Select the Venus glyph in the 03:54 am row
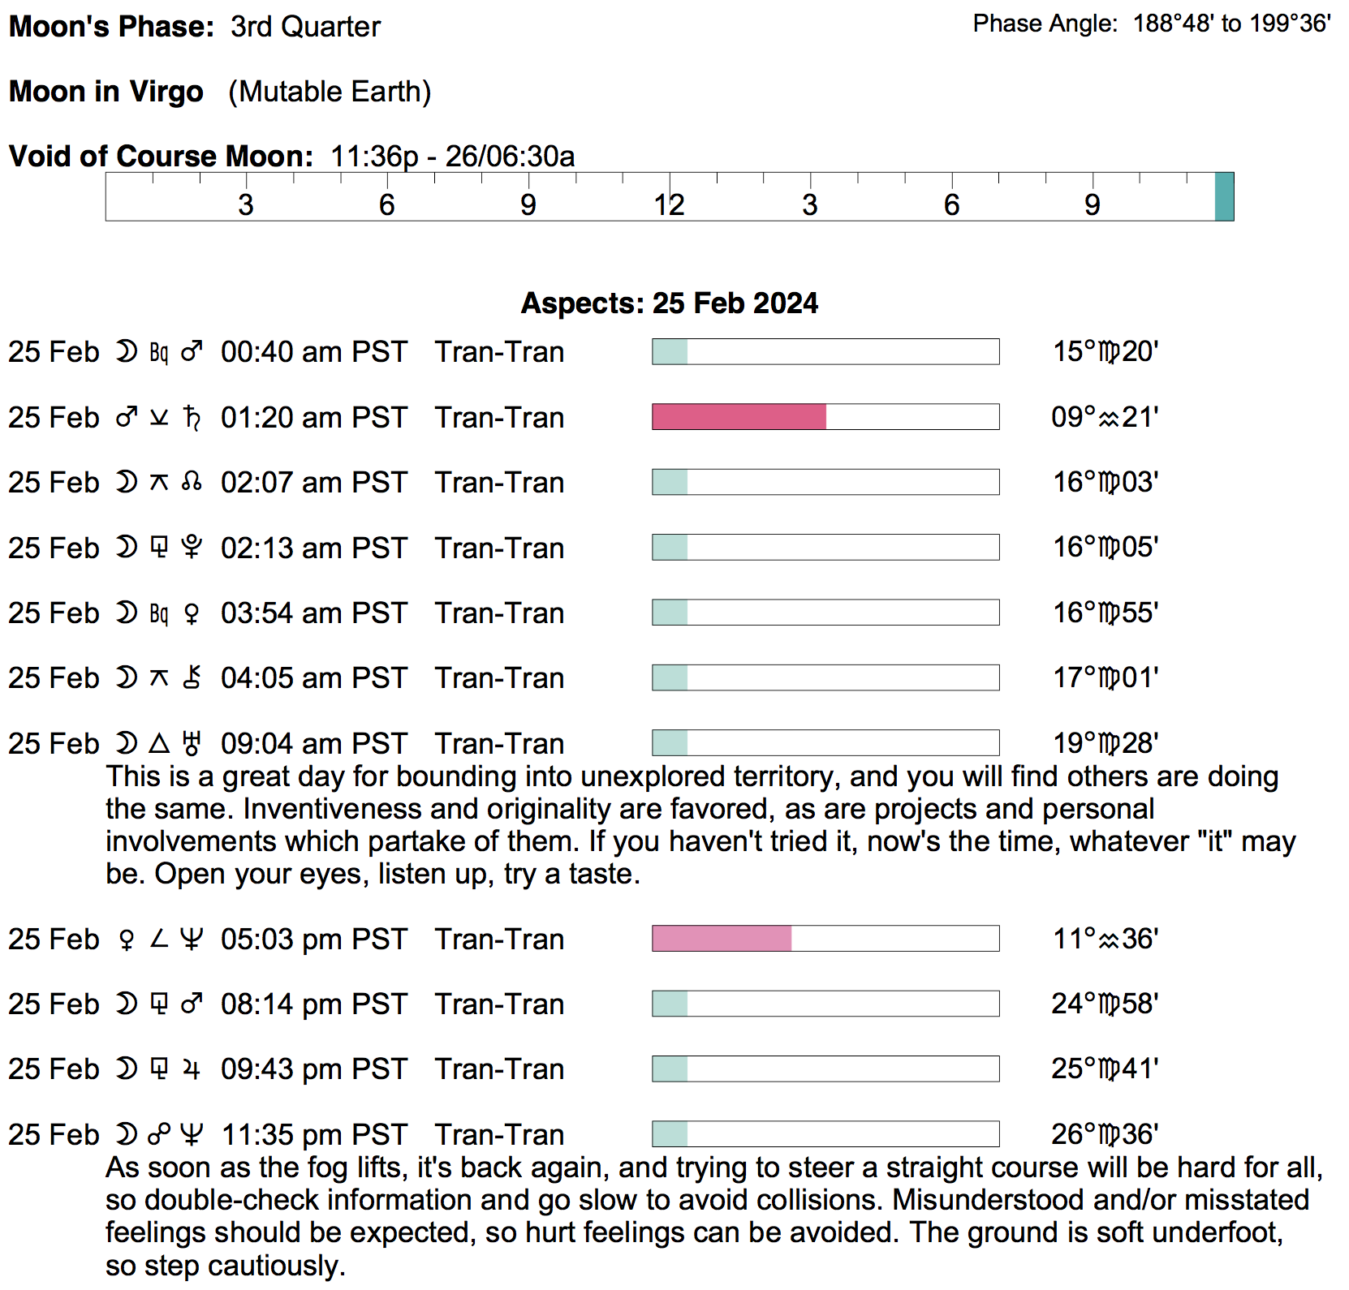Image resolution: width=1349 pixels, height=1290 pixels. 192,613
